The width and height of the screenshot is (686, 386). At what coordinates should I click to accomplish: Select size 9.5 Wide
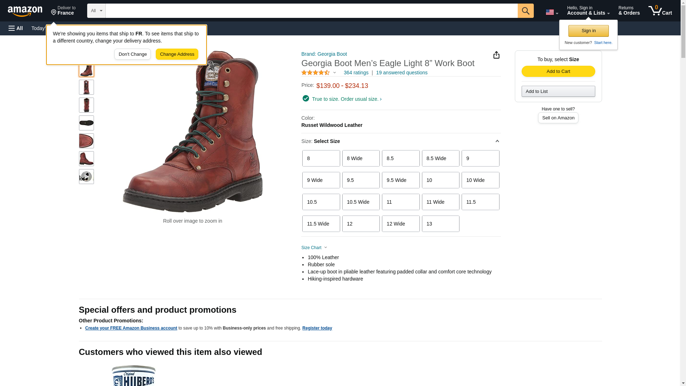tap(401, 180)
